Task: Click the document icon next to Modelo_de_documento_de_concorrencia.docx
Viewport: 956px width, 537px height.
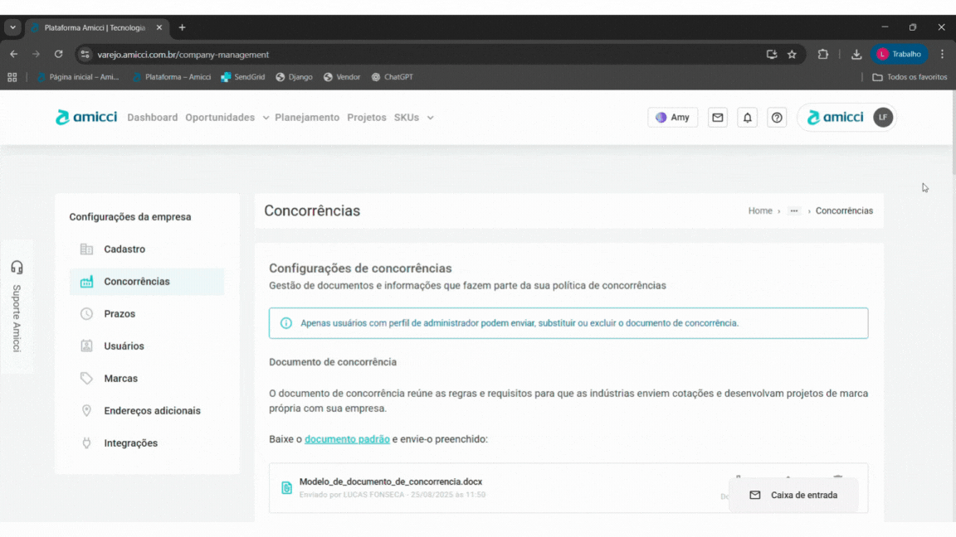Action: 286,486
